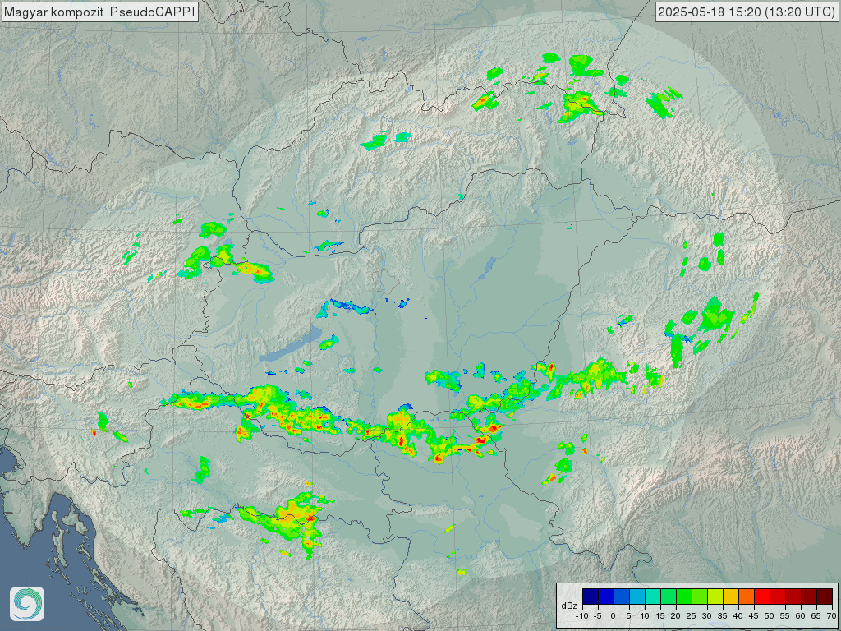Select the medium blue 0 to 5 legend swatch

(x=622, y=596)
